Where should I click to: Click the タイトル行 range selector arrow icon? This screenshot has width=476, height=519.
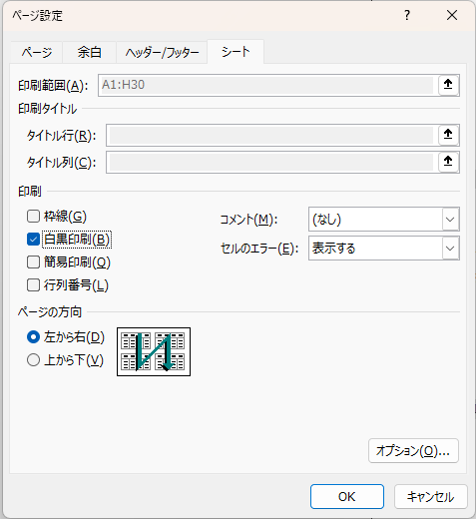coord(448,135)
